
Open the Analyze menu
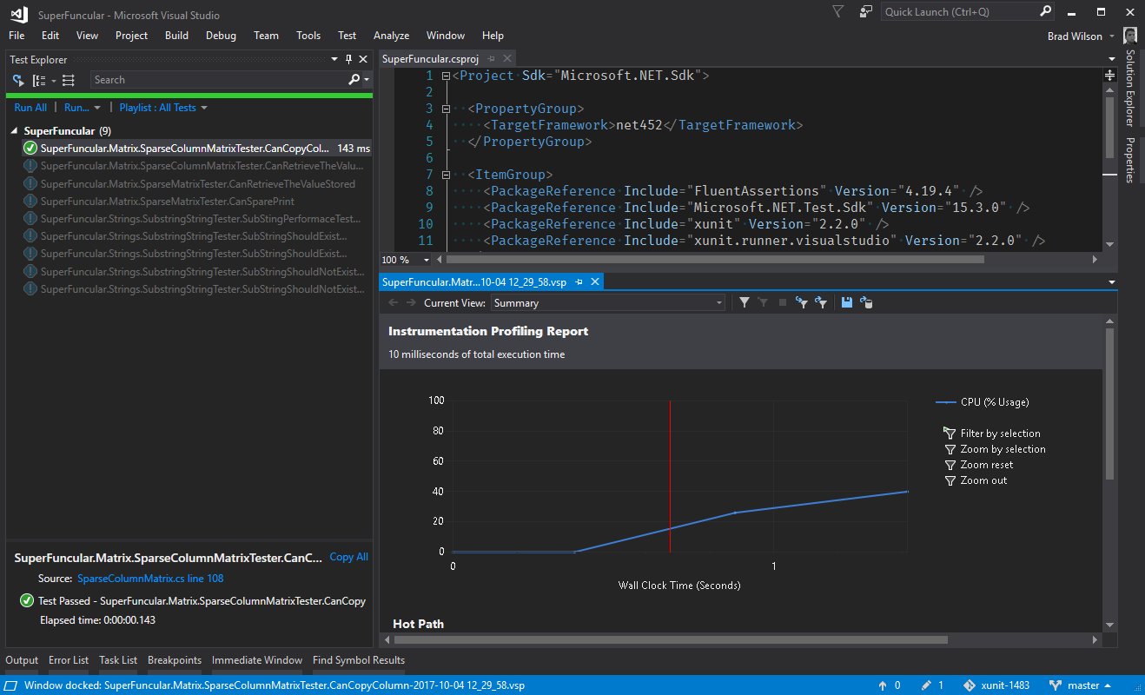(391, 36)
